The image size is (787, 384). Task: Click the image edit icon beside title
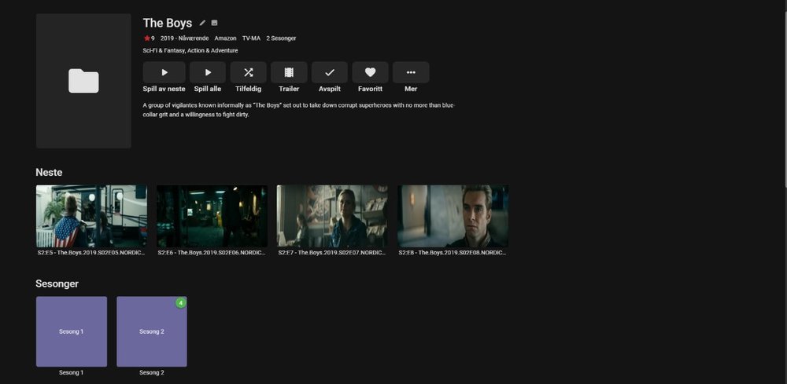(x=214, y=23)
